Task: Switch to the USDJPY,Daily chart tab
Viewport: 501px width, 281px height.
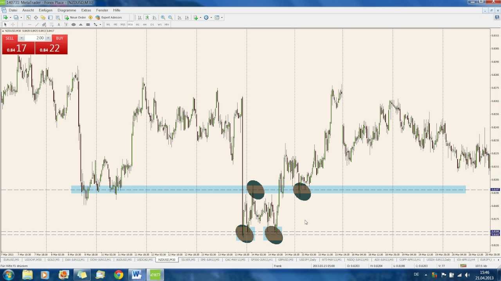Action: (307, 260)
